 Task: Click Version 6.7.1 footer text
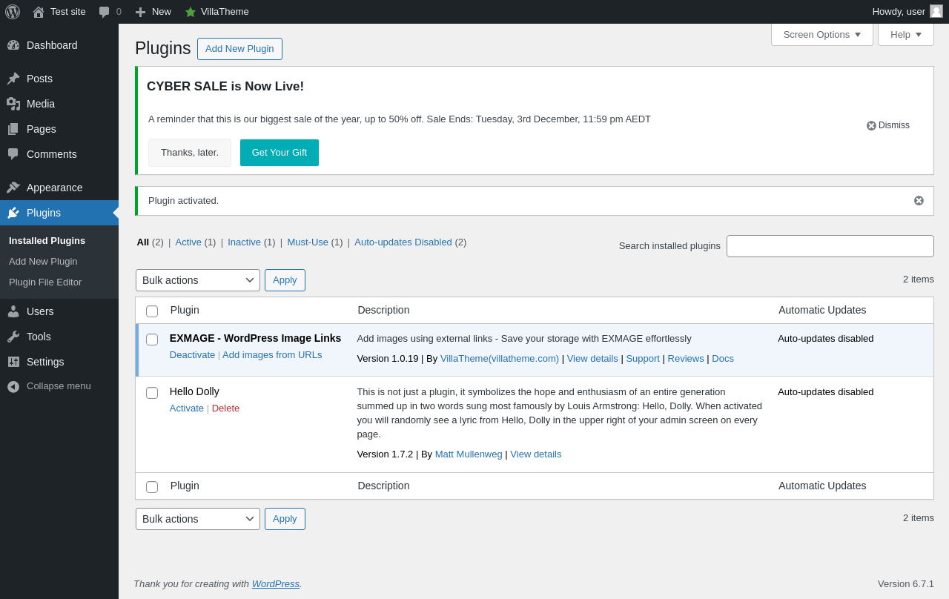pos(906,583)
